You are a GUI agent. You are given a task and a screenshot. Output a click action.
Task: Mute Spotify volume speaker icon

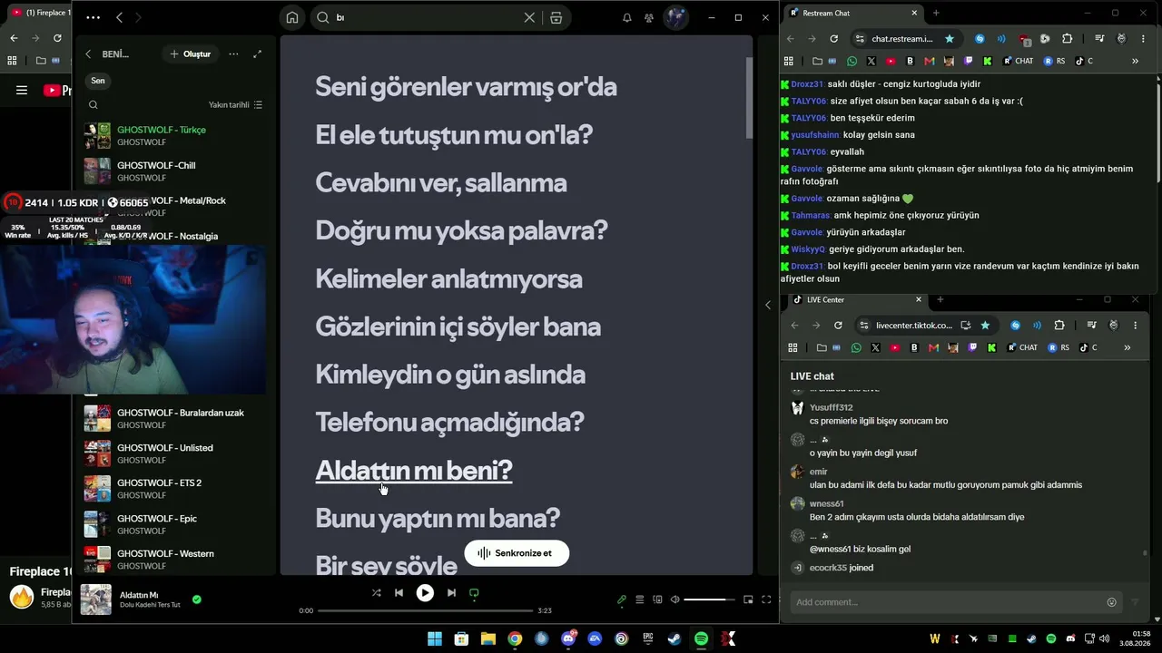(675, 599)
